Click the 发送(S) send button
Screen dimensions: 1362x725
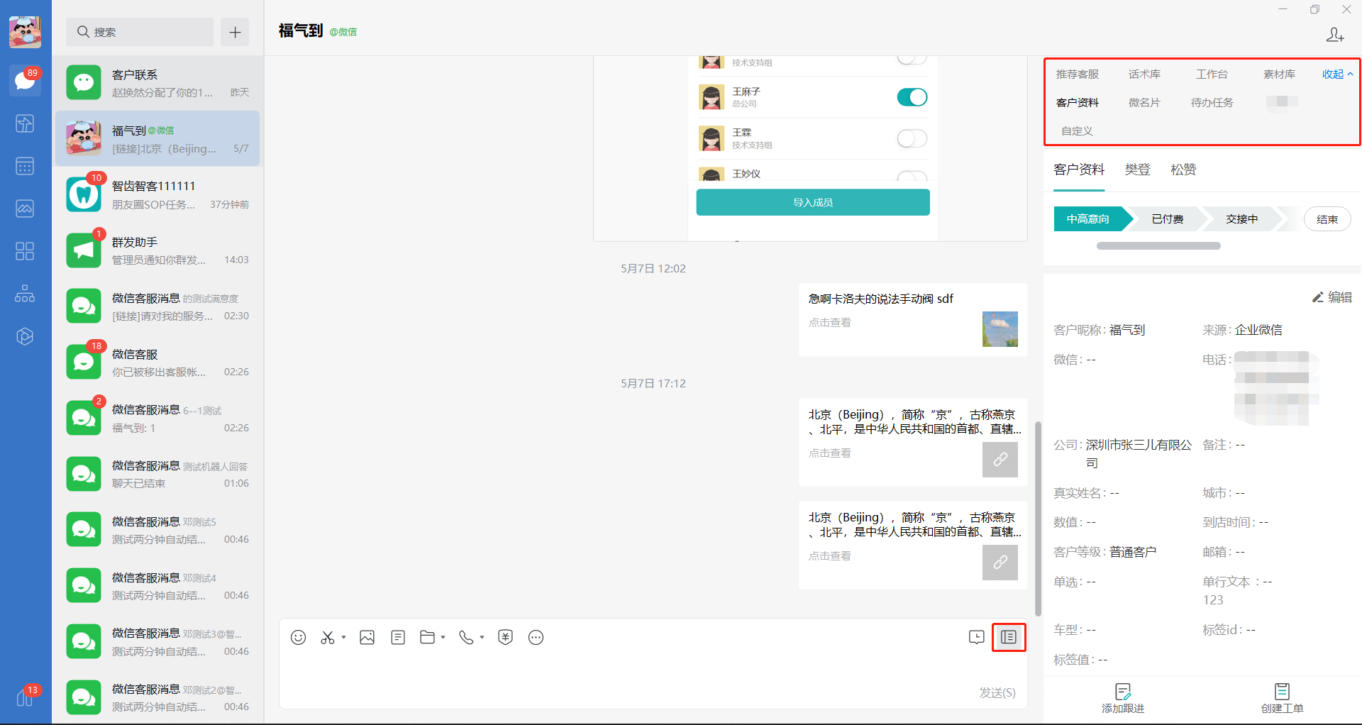click(997, 692)
